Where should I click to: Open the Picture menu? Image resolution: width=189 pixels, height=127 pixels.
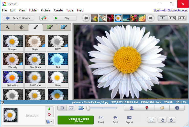click(46, 10)
